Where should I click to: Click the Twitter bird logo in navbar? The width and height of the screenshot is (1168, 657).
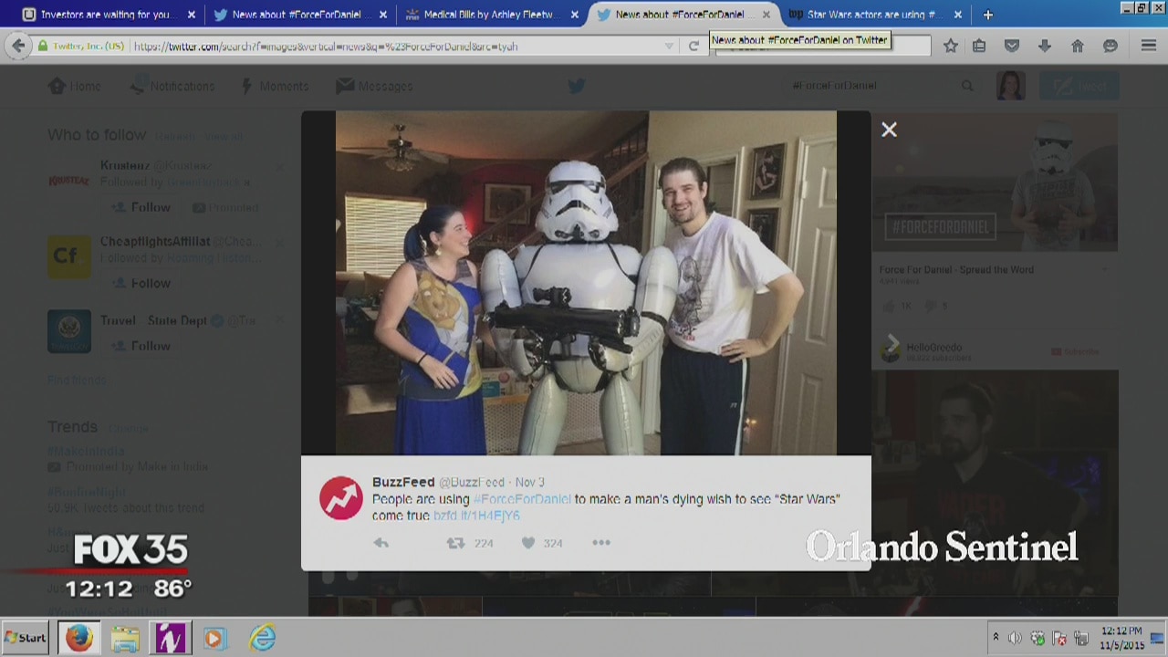tap(576, 86)
